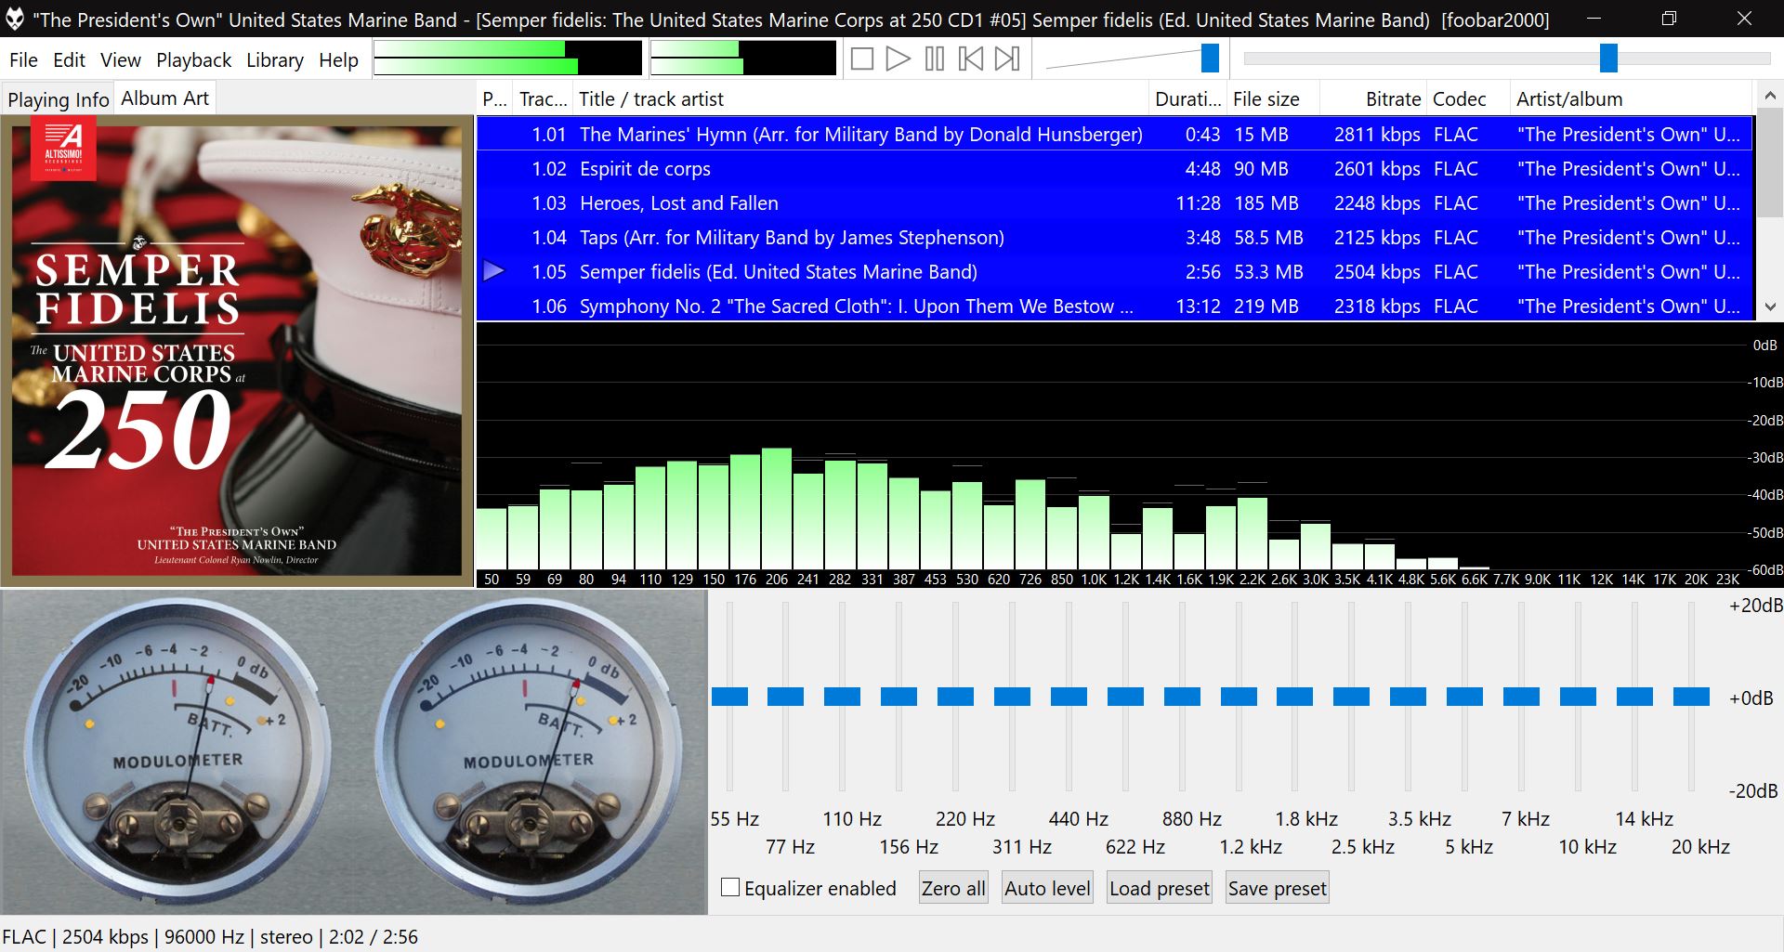Click the 10 kHz equalizer slider
Image resolution: width=1784 pixels, height=952 pixels.
1578,697
